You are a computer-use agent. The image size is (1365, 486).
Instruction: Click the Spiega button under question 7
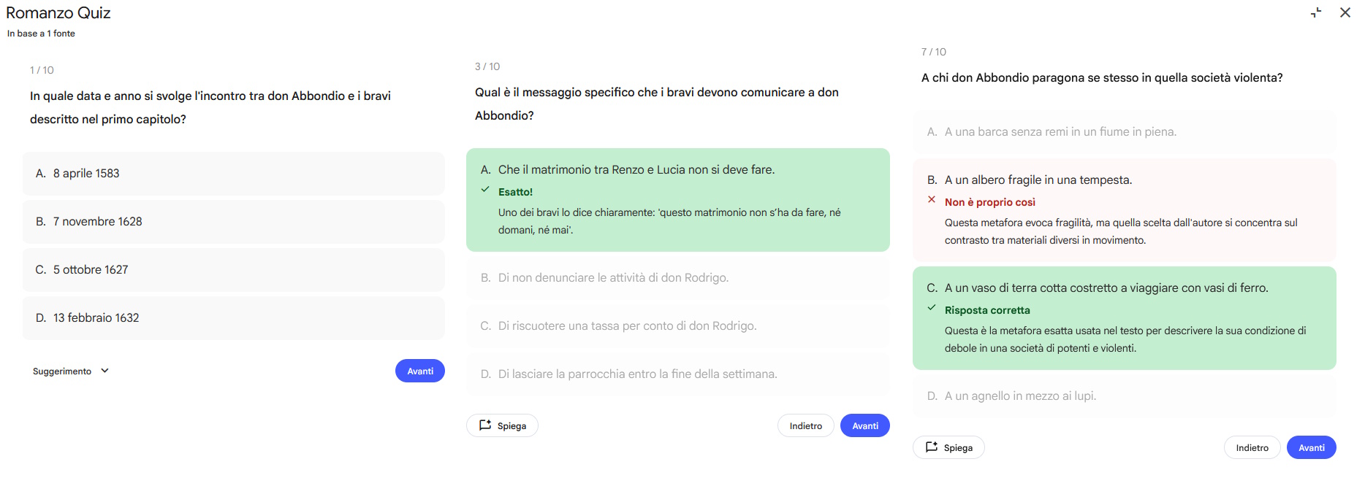948,447
